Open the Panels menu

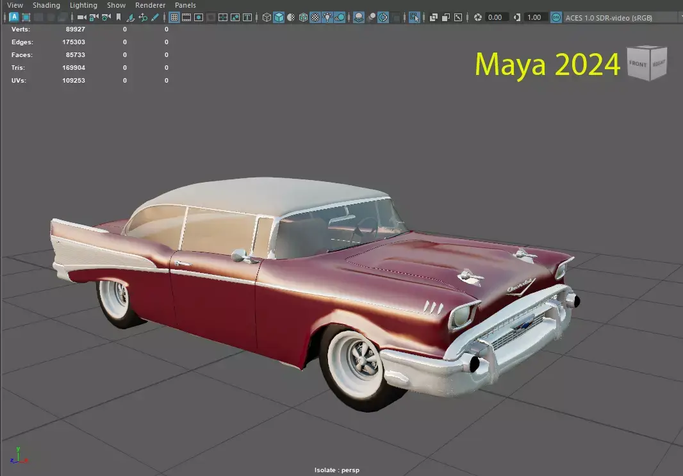[x=186, y=5]
